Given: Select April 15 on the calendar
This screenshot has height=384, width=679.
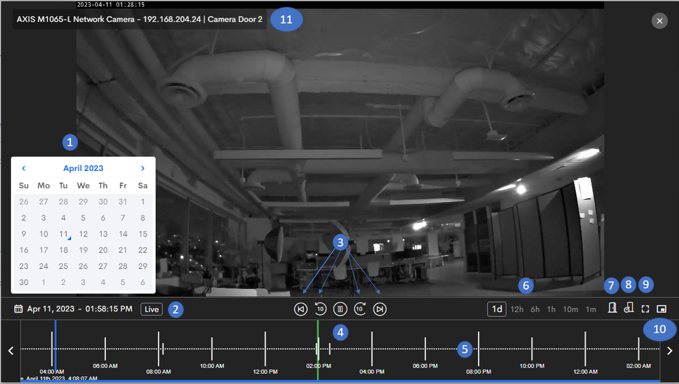Looking at the screenshot, I should (142, 234).
